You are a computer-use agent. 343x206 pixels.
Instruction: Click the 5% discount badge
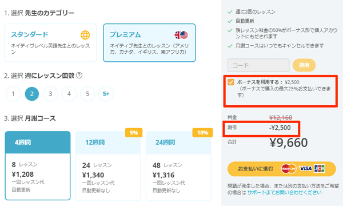[x=134, y=133]
